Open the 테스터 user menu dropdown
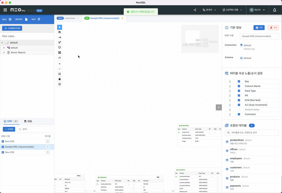 point(257,10)
